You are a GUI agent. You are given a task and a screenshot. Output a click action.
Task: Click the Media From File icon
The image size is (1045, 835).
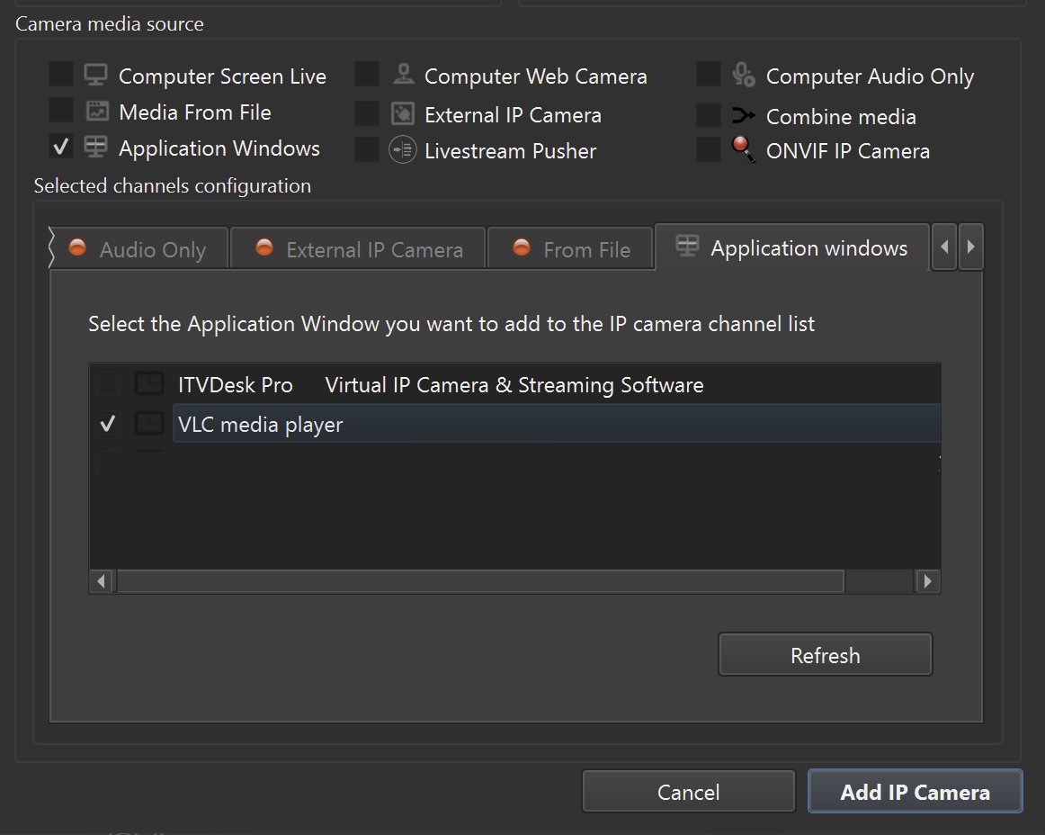(96, 112)
